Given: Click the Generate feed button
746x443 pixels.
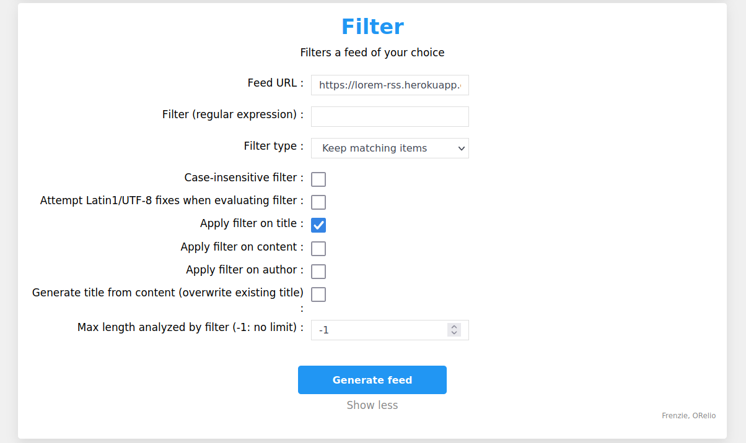Looking at the screenshot, I should (372, 380).
